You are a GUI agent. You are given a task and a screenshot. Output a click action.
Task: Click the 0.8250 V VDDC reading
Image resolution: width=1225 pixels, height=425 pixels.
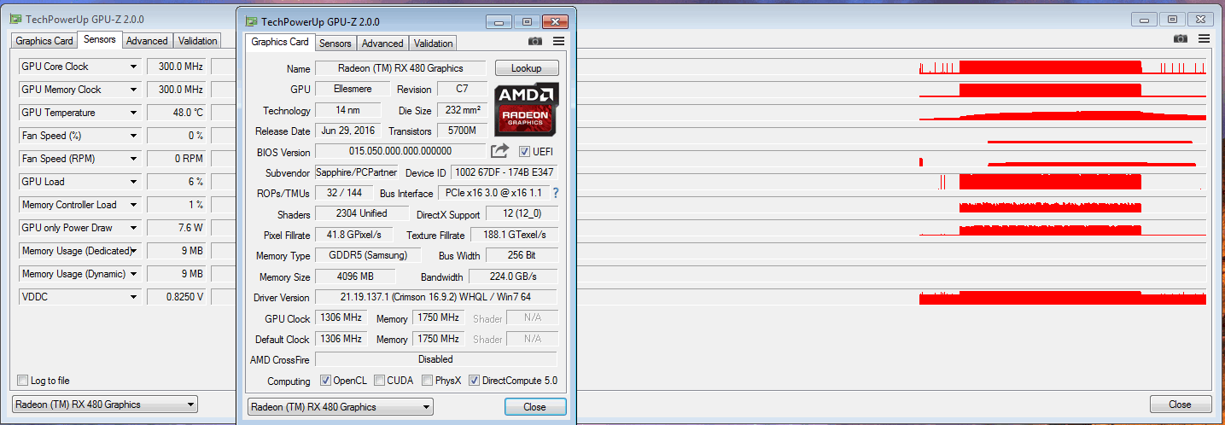tap(177, 297)
